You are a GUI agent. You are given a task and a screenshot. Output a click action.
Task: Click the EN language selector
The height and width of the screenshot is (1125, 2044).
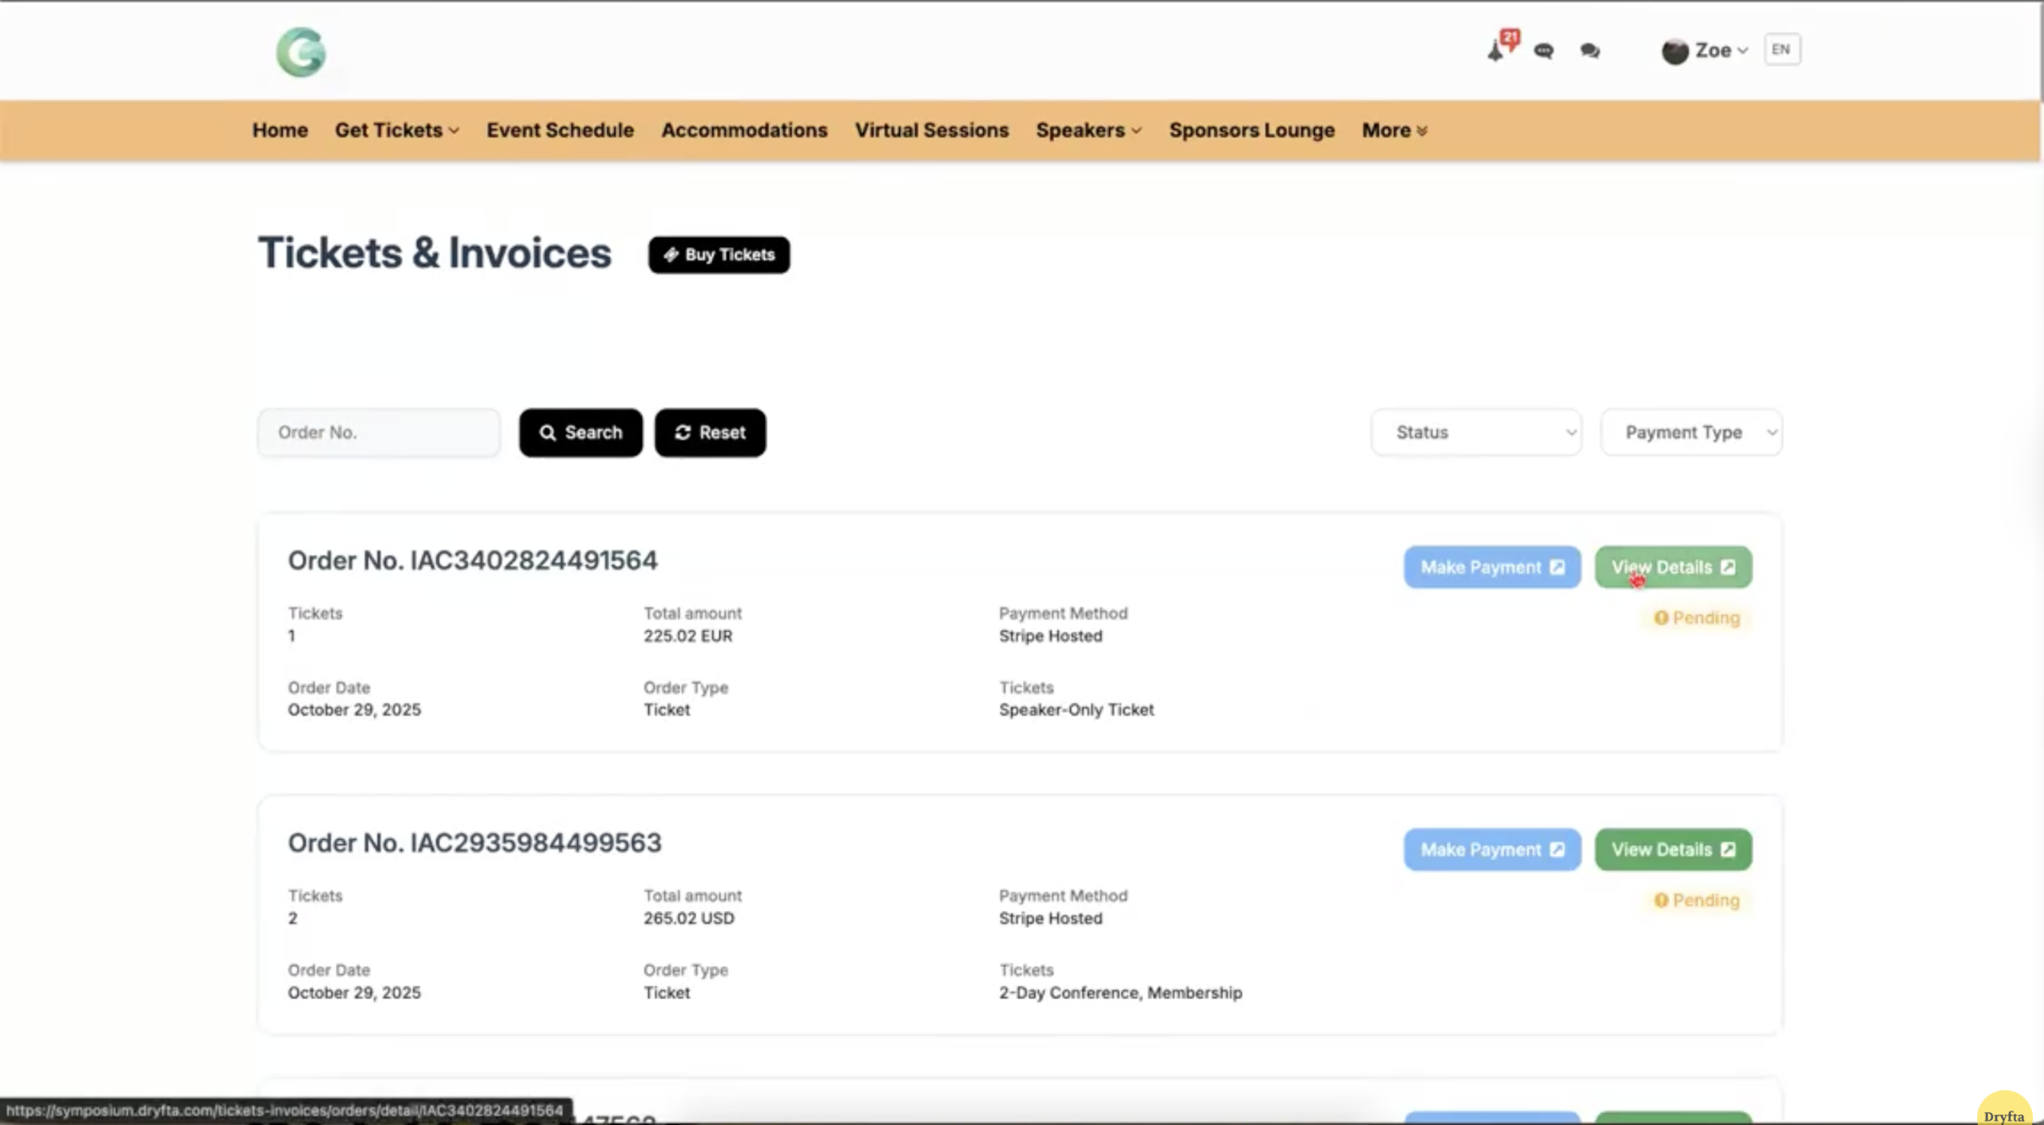(x=1781, y=50)
